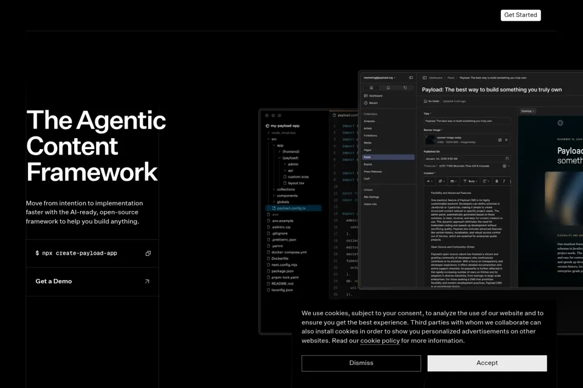Image resolution: width=583 pixels, height=388 pixels.
Task: Click the my-payload-app project root
Action: 282,126
